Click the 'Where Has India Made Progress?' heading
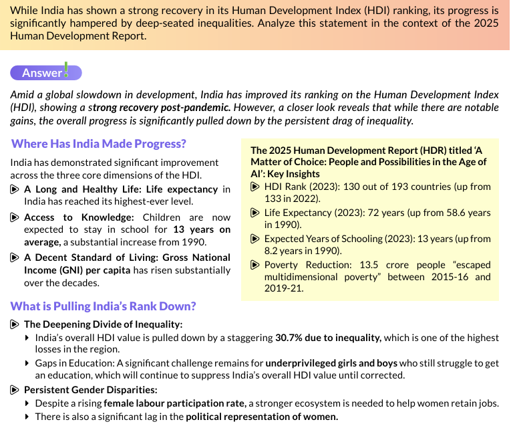This screenshot has height=424, width=513. (x=99, y=144)
